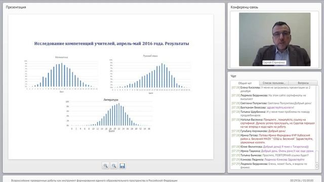Zoom in on the presentation slide
This screenshot has height=182, width=324.
coord(105,166)
